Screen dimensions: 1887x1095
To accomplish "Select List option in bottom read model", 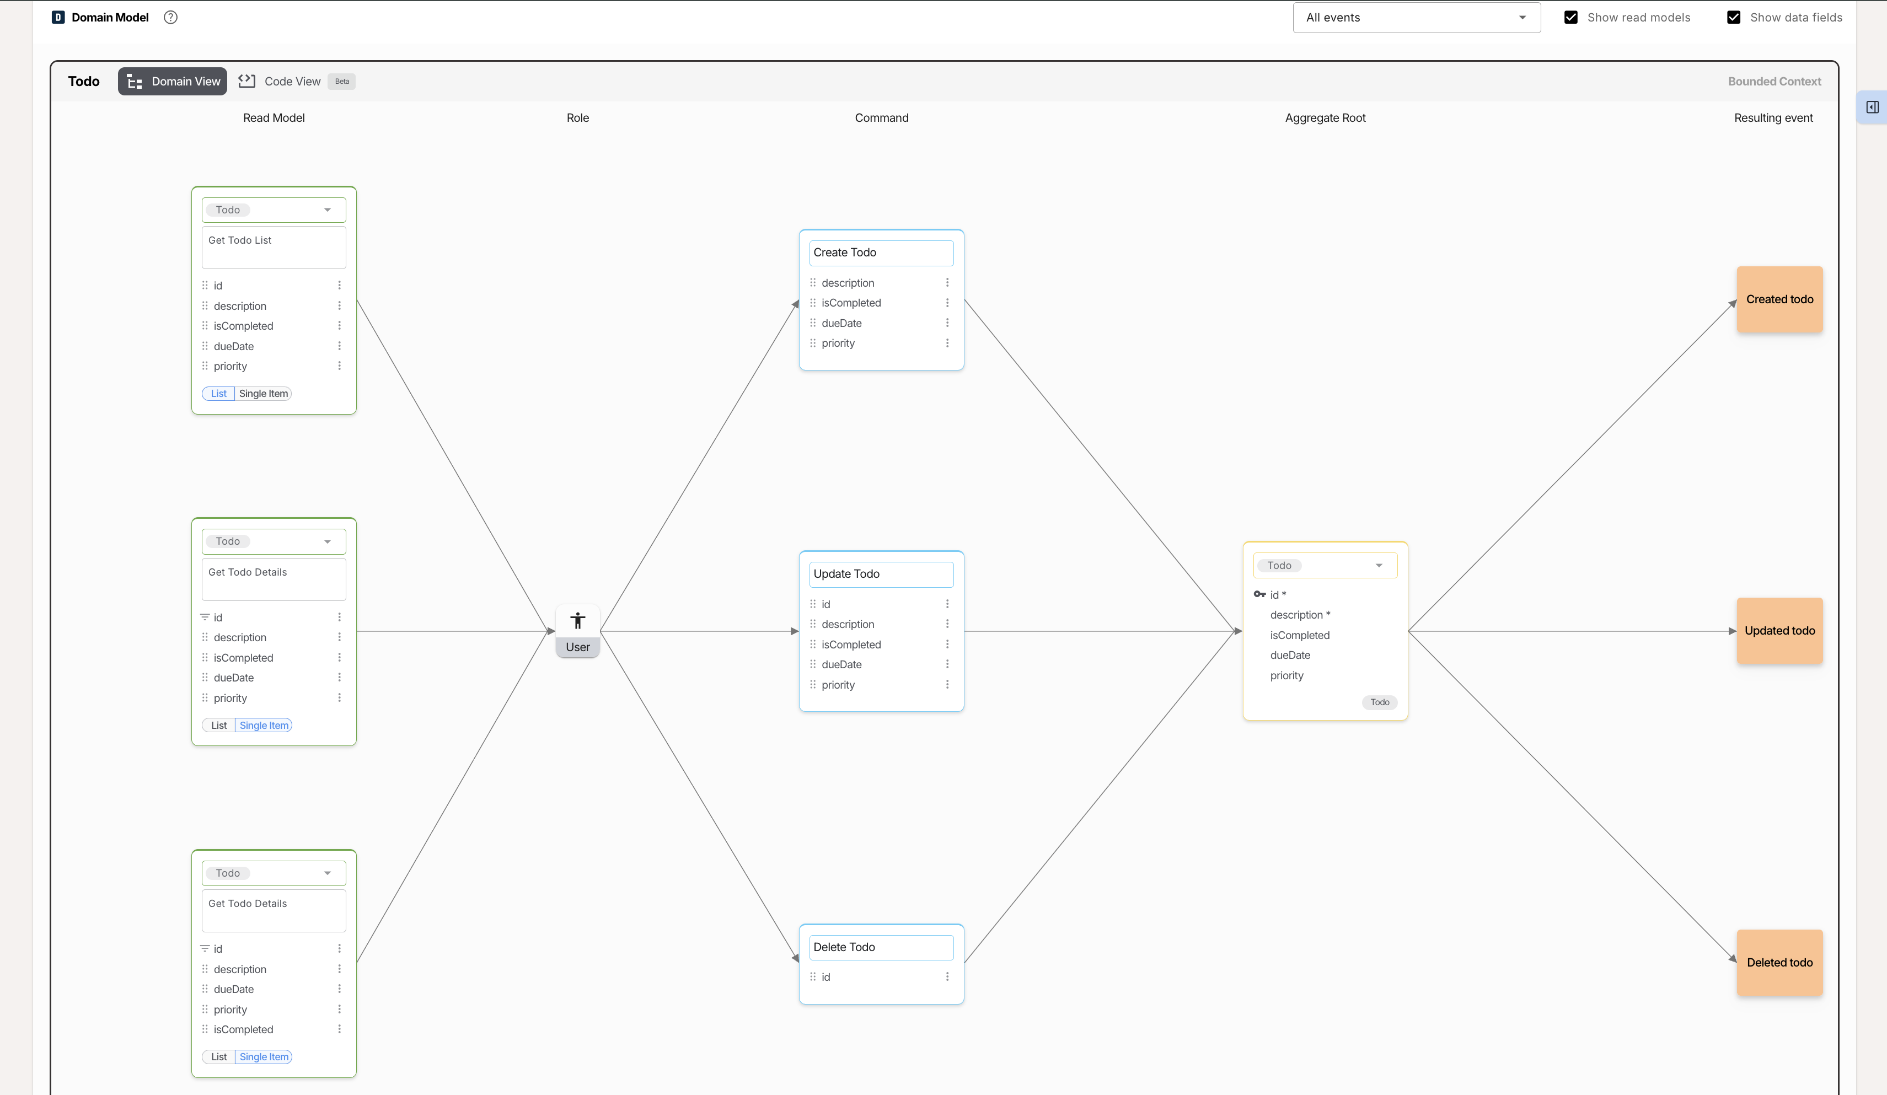I will pyautogui.click(x=219, y=1057).
